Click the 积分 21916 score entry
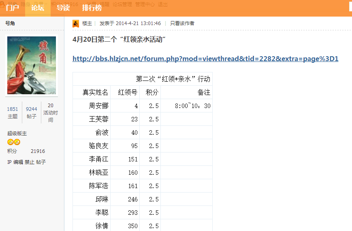The image size is (352, 231). (x=26, y=151)
